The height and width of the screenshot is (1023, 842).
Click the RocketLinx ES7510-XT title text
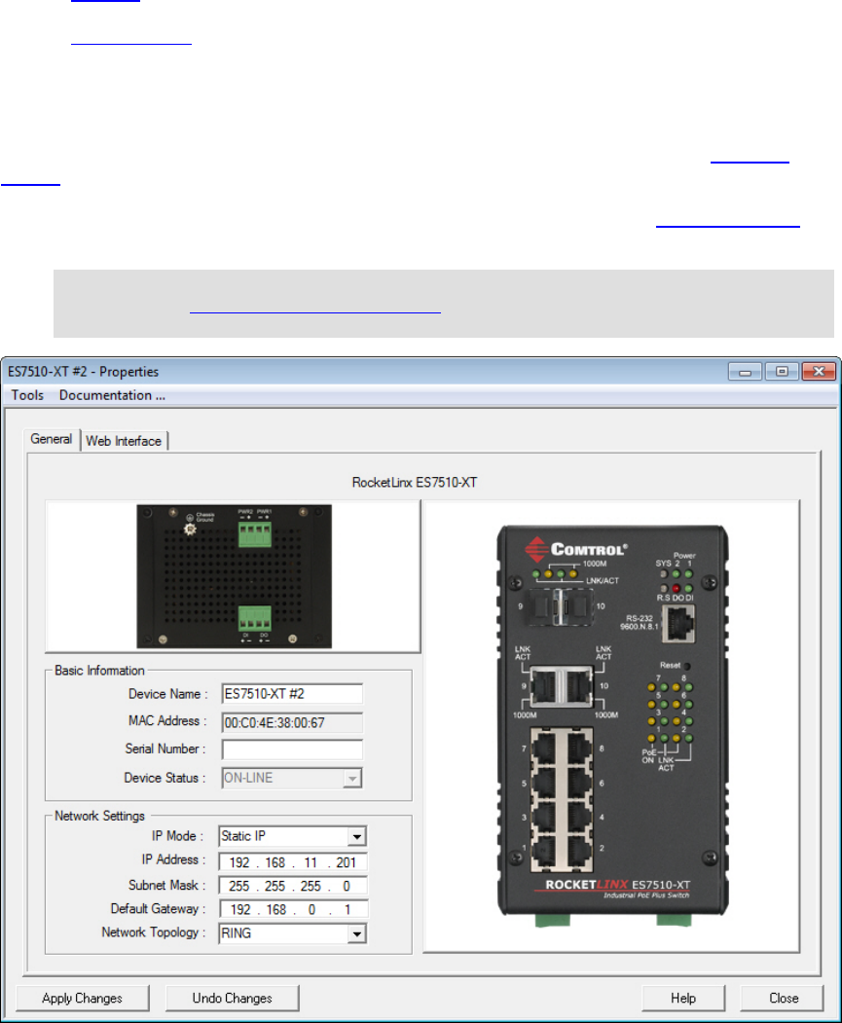[x=415, y=482]
